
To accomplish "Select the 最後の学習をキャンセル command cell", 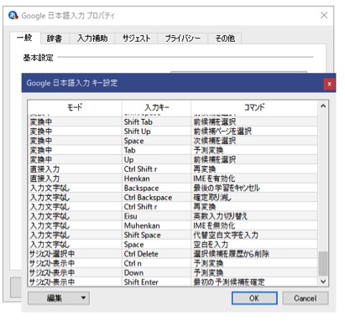I will click(254, 188).
